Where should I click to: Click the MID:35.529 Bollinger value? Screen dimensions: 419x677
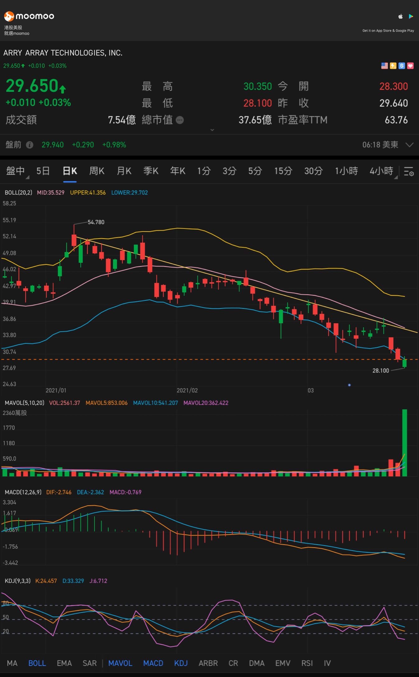pyautogui.click(x=51, y=193)
